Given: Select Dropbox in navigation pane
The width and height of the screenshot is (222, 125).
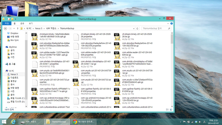Looking at the screenshot, I should [x=14, y=33].
